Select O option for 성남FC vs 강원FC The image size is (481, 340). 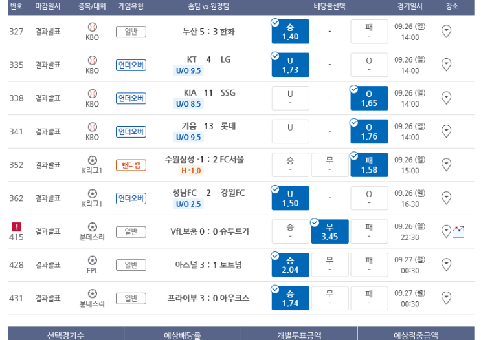coord(369,198)
